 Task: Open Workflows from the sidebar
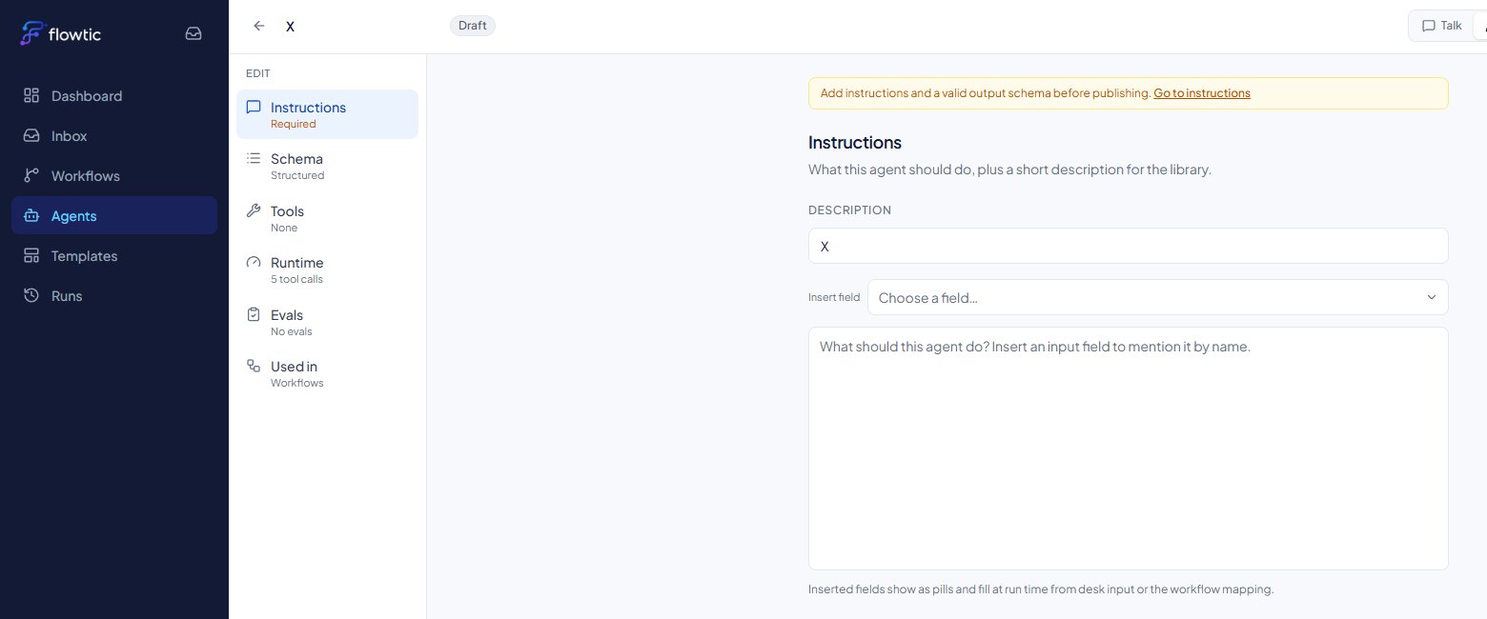coord(114,175)
